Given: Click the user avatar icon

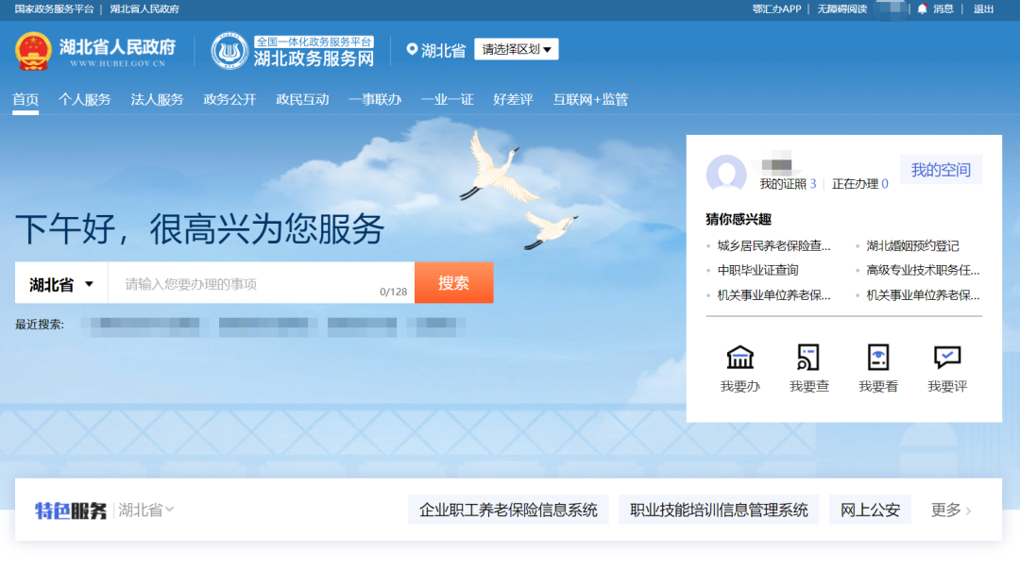Looking at the screenshot, I should [x=726, y=175].
